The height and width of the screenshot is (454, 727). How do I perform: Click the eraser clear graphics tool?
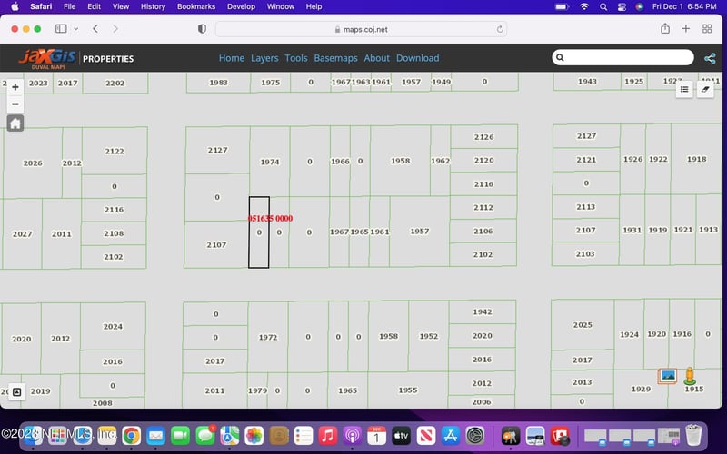[x=705, y=89]
